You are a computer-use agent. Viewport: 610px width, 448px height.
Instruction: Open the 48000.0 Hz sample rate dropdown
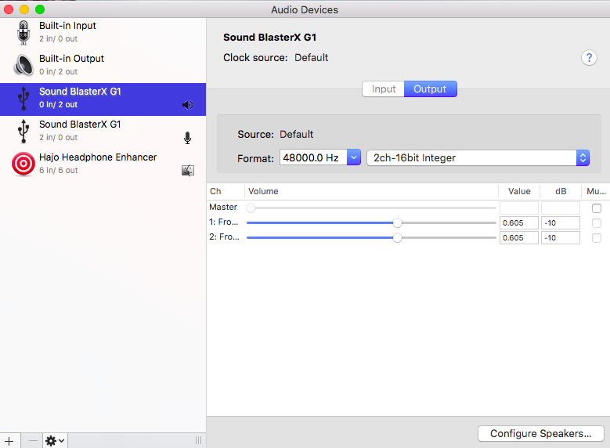point(319,157)
